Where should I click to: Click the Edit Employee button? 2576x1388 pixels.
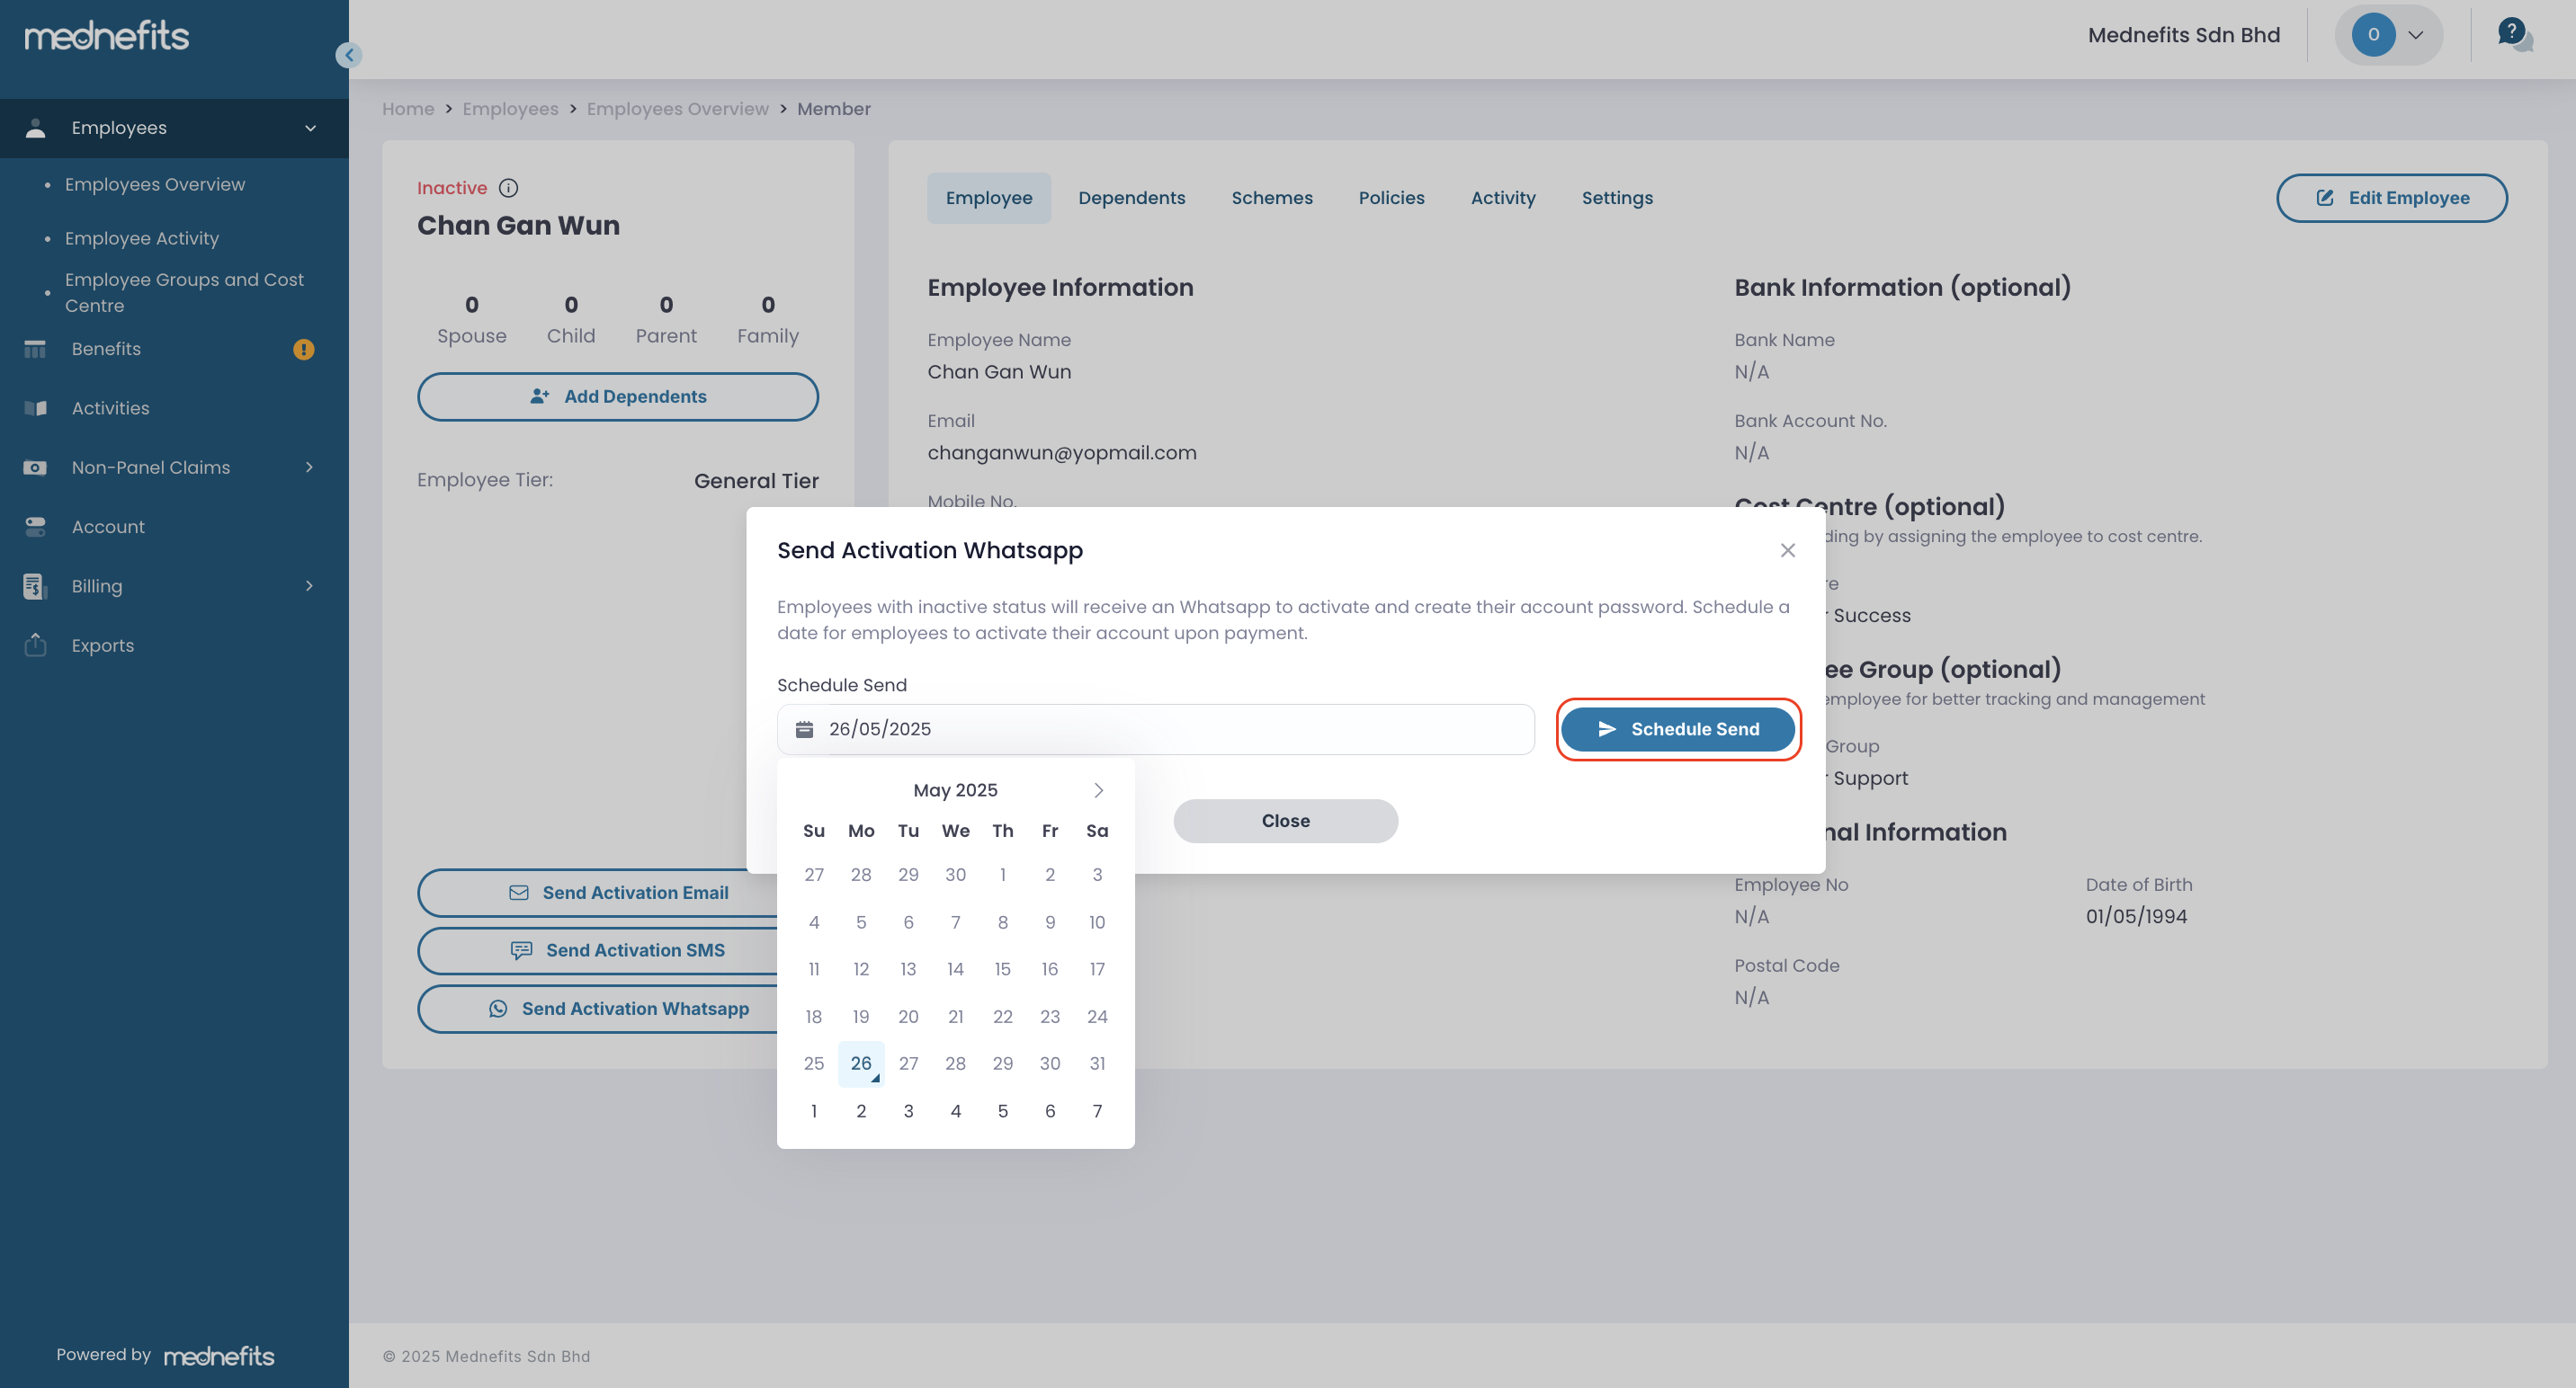tap(2391, 198)
